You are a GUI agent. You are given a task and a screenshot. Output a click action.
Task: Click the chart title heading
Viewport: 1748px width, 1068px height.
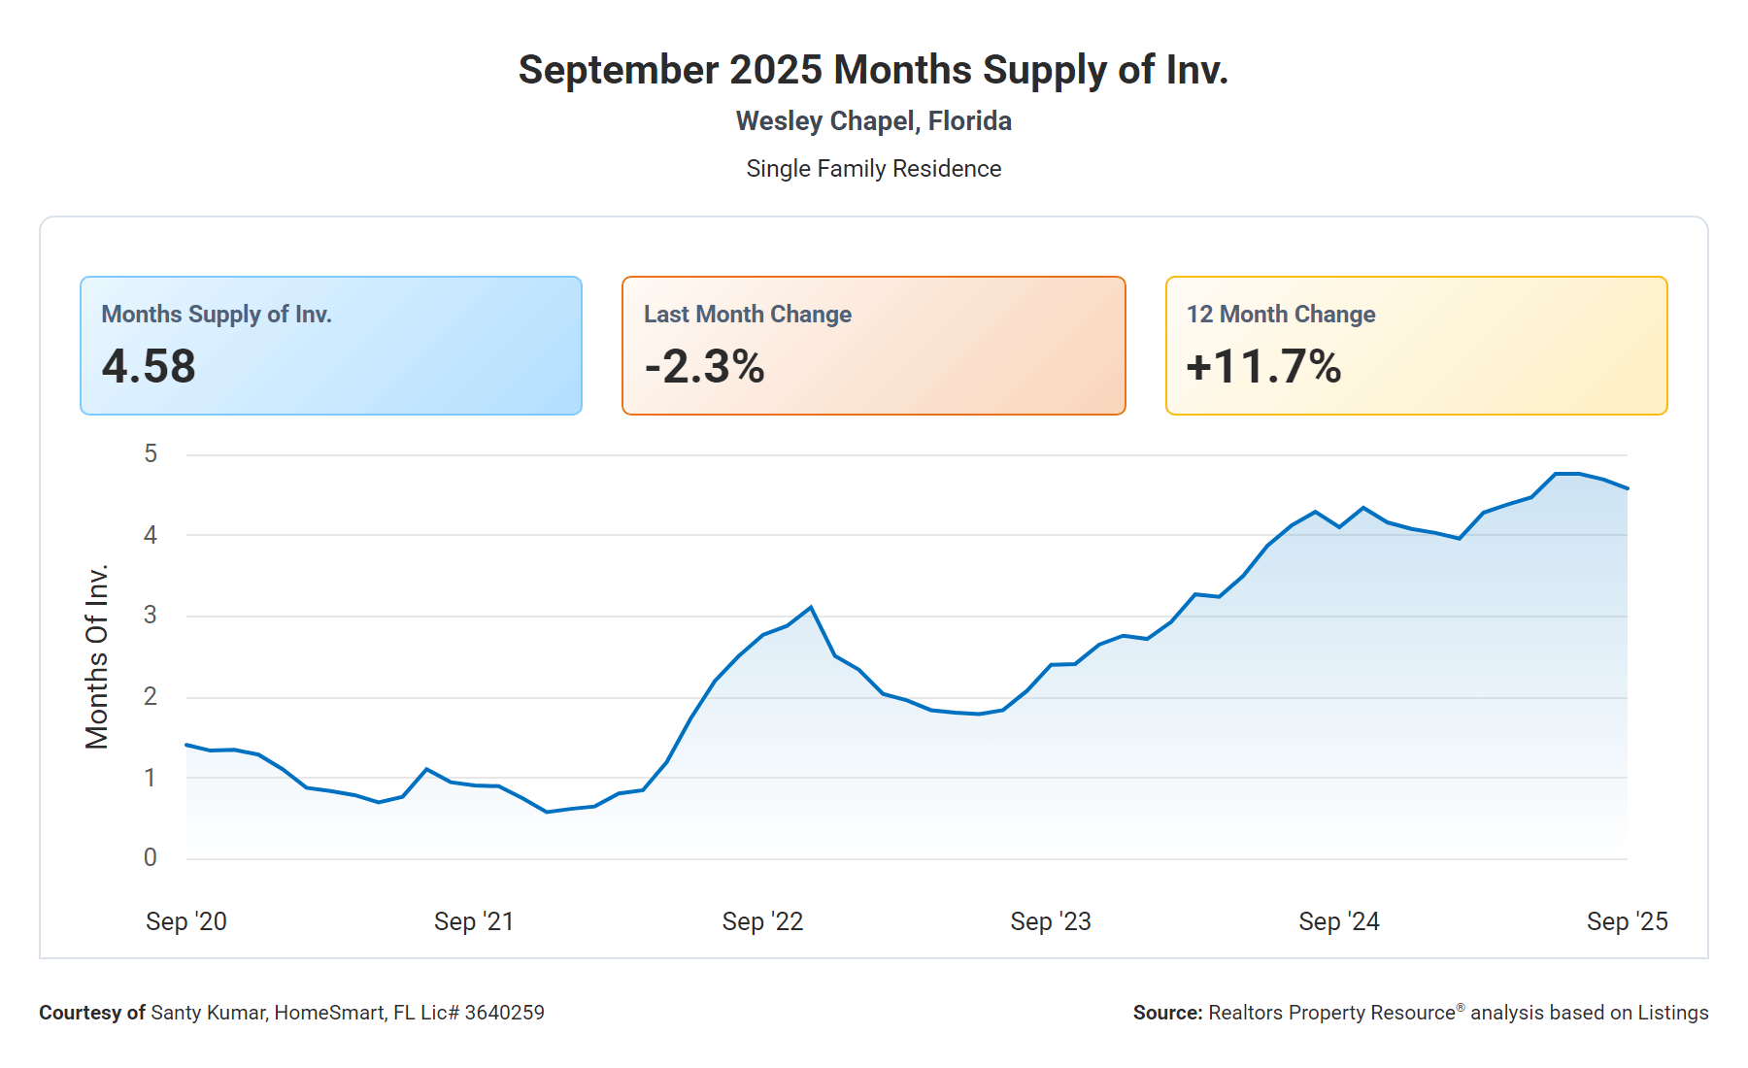click(873, 70)
